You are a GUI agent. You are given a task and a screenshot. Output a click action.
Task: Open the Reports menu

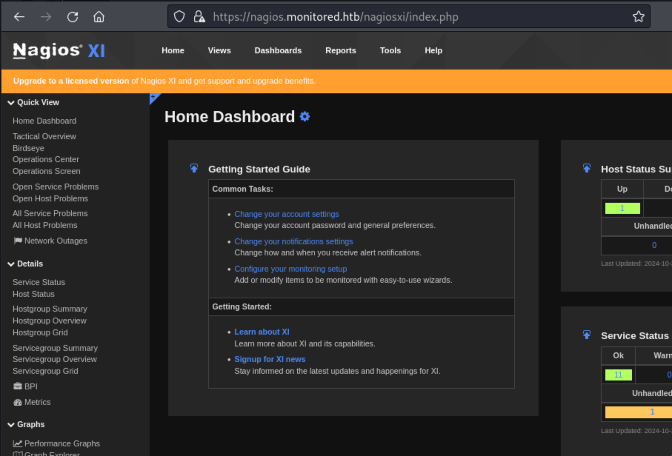[x=341, y=51]
